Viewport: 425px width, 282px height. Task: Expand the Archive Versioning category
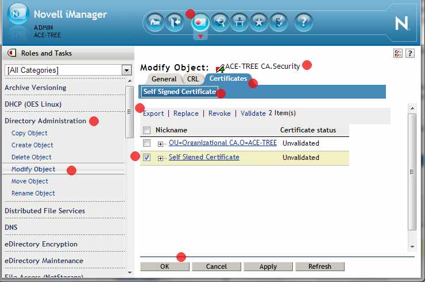click(x=36, y=88)
